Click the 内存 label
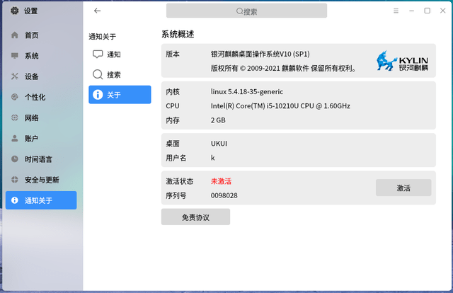This screenshot has width=453, height=293. tap(173, 120)
